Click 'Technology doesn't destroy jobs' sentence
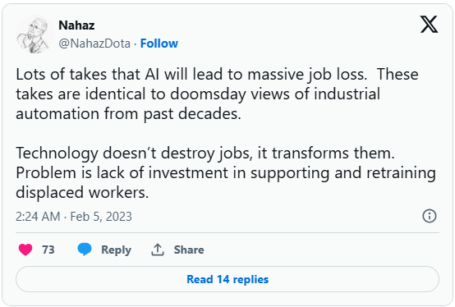 click(x=205, y=153)
